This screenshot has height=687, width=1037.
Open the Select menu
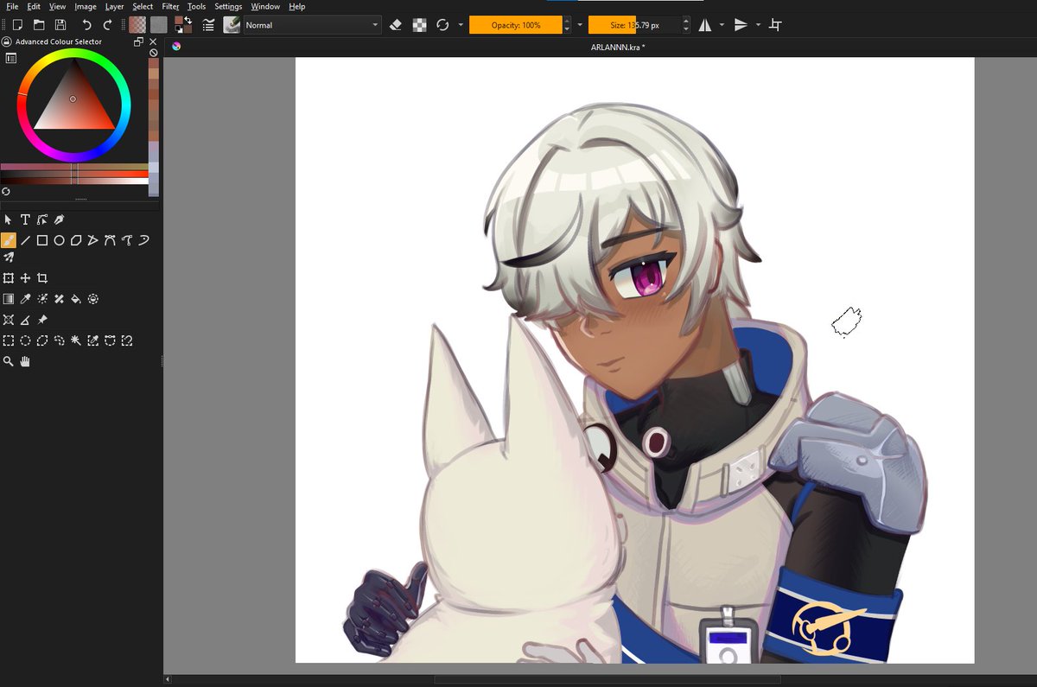(x=143, y=6)
